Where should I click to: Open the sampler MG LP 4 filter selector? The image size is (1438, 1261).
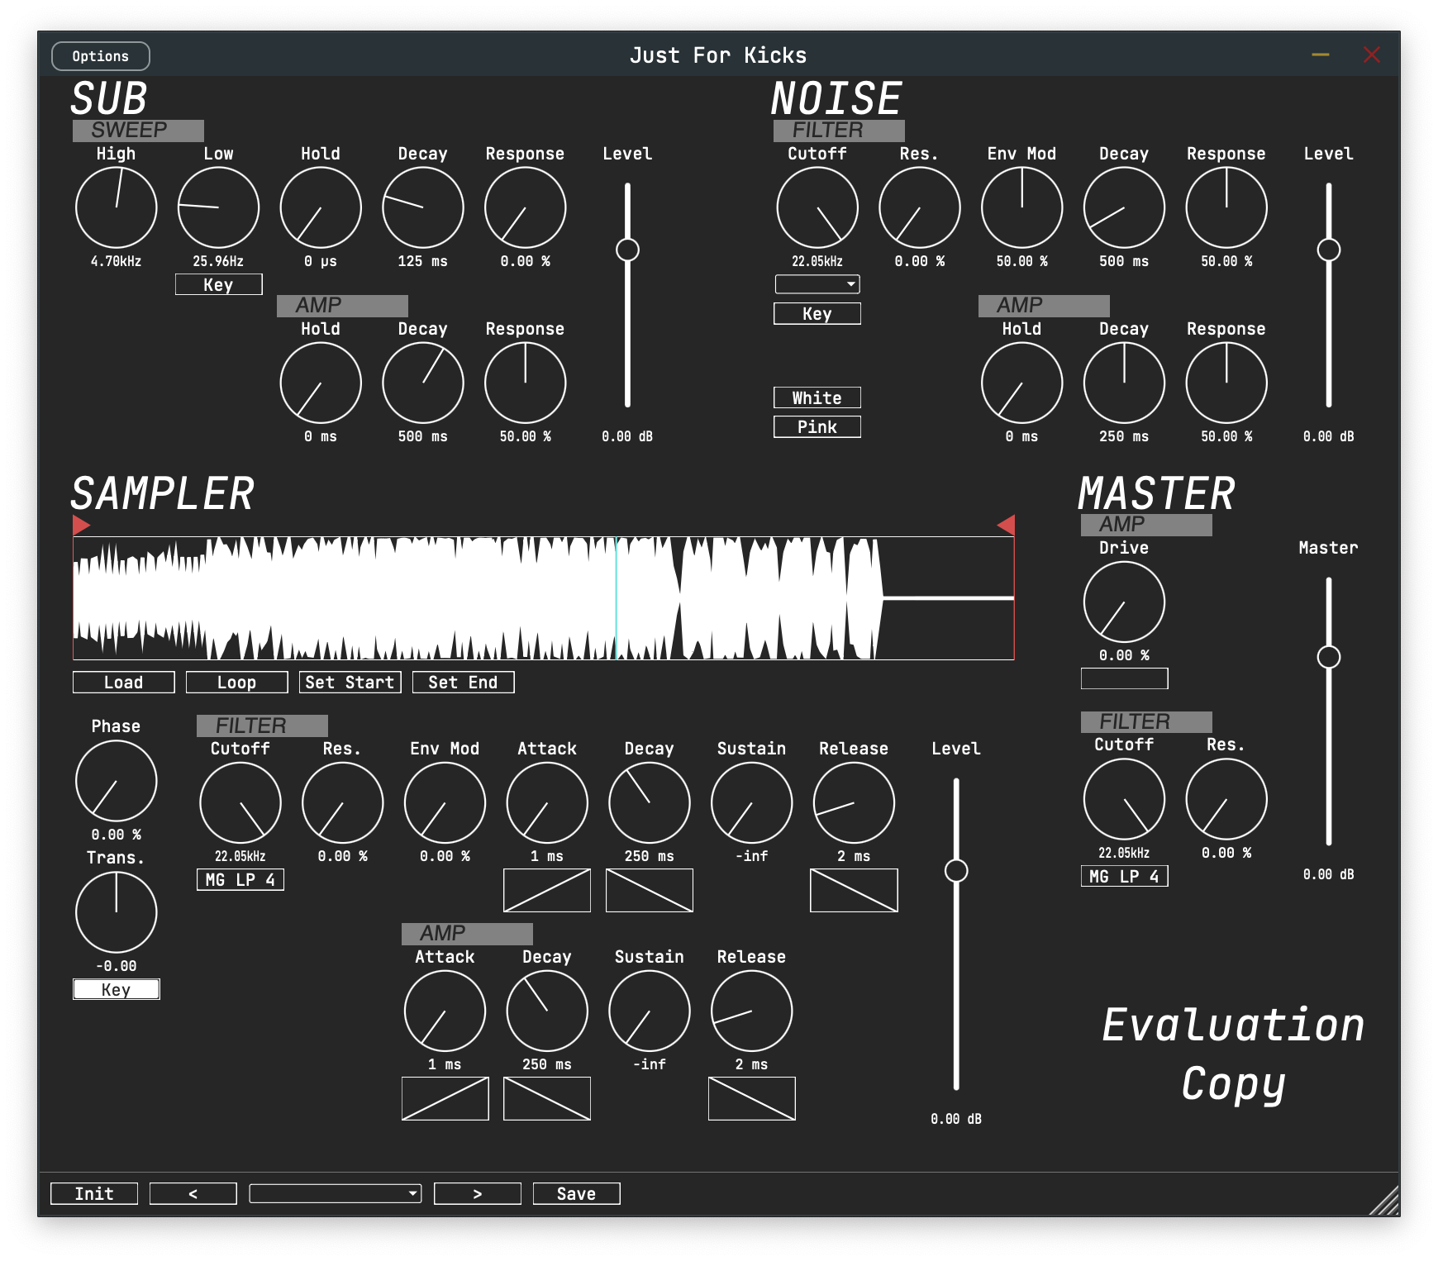point(240,879)
